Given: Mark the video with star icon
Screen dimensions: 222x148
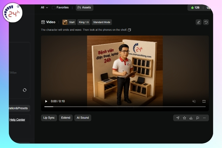Looking at the screenshot, I should (x=184, y=118).
